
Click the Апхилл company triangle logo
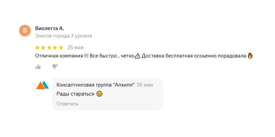(42, 85)
